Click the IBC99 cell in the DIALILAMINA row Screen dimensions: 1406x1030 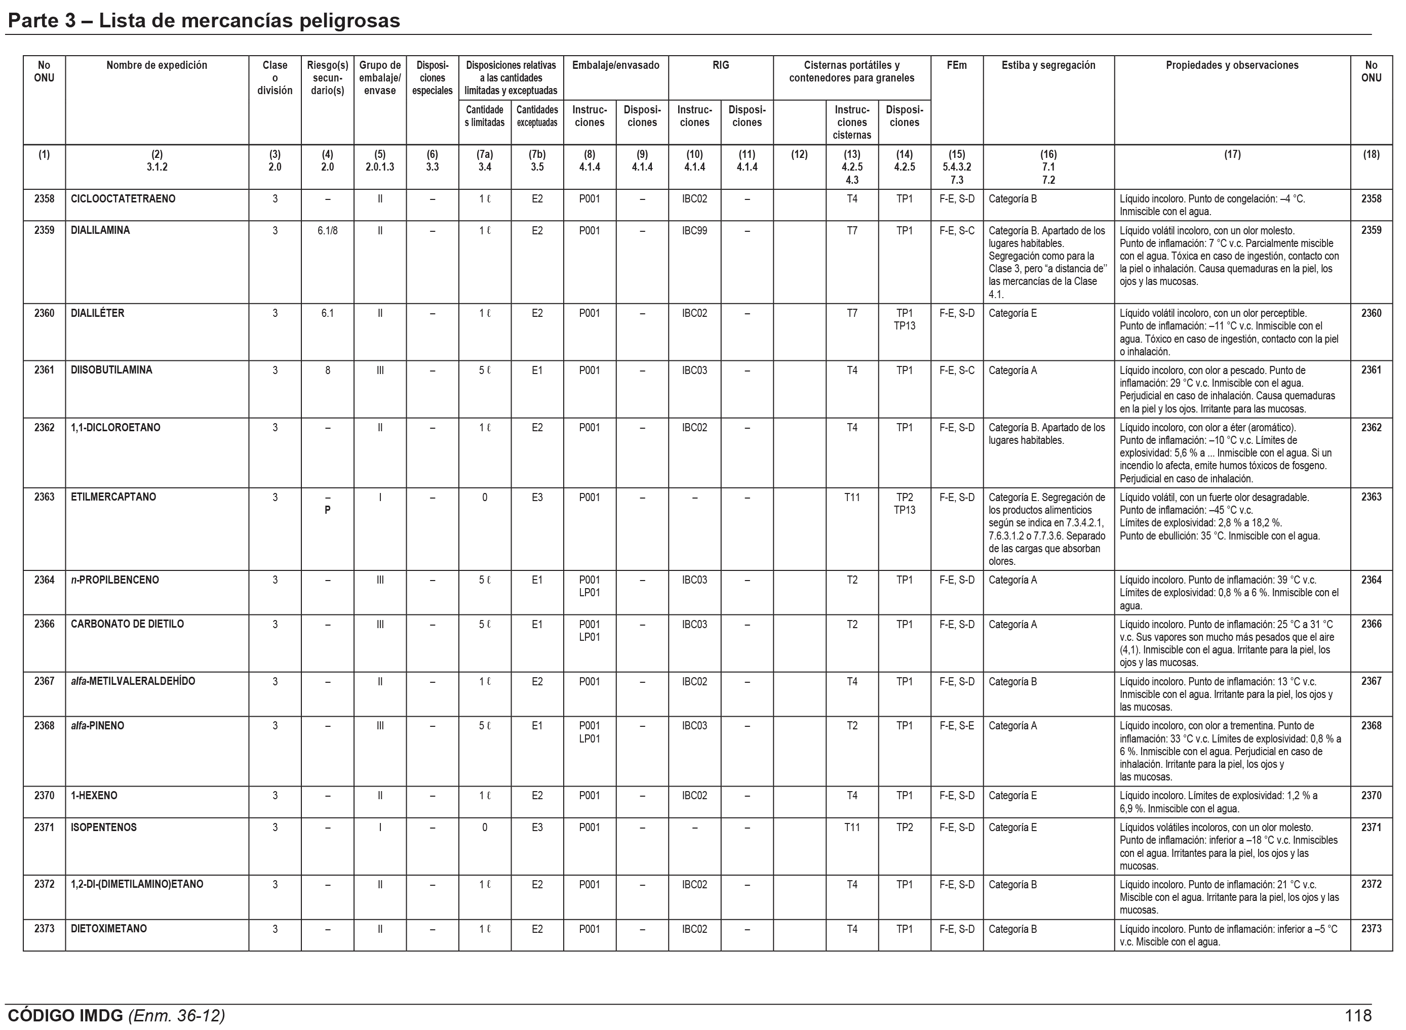[694, 231]
